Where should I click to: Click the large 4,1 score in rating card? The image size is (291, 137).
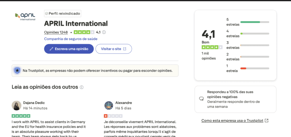pos(208,34)
